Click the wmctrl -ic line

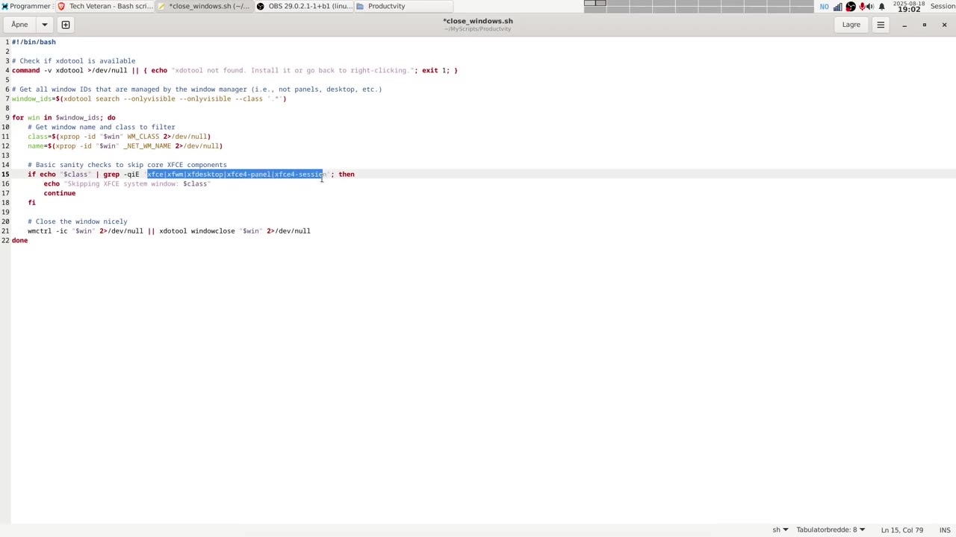coord(169,230)
